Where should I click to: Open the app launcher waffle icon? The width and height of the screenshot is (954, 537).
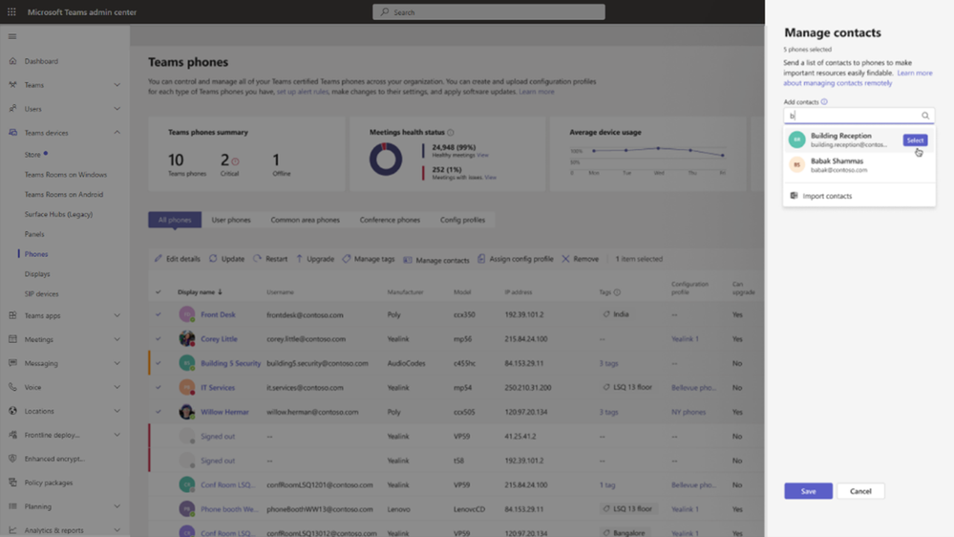(11, 11)
